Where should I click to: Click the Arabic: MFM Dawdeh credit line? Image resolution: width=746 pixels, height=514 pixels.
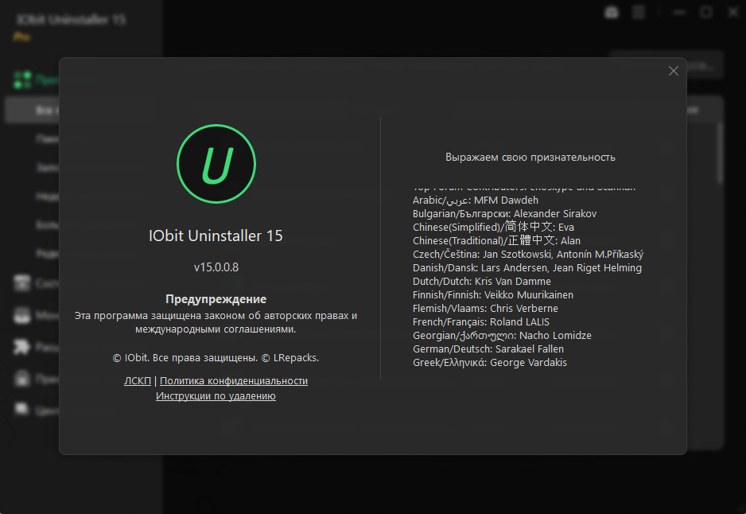[x=476, y=201]
